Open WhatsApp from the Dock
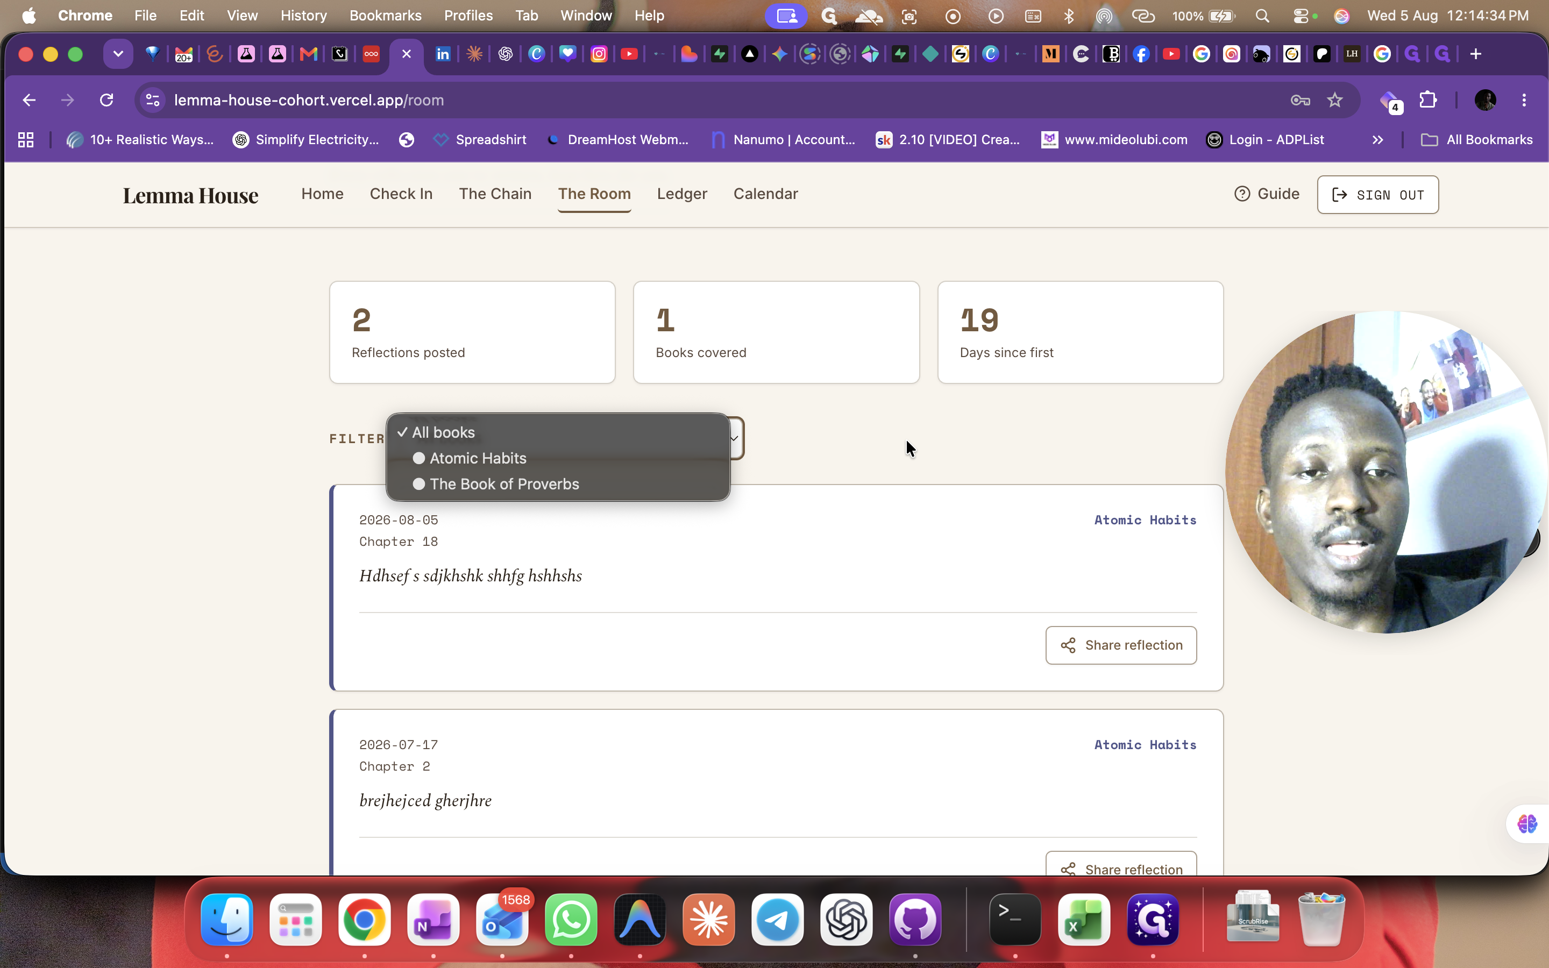 point(571,920)
